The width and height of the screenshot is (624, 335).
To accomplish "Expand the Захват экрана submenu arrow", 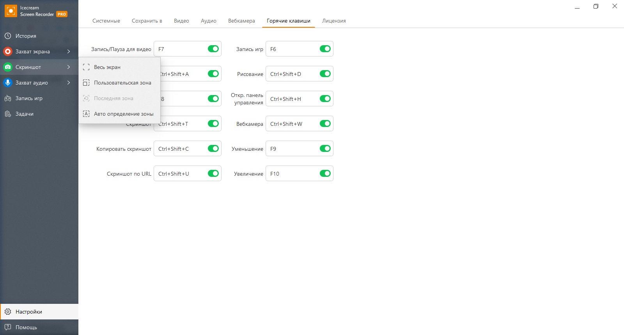I will click(69, 51).
